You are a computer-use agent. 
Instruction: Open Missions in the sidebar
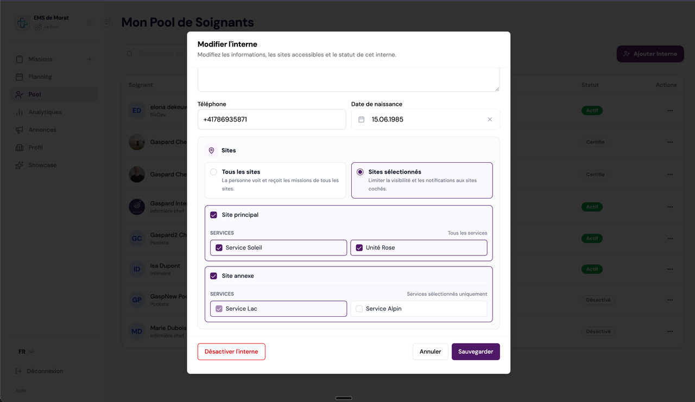[41, 59]
